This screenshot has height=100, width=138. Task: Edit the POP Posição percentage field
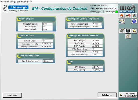point(97,46)
